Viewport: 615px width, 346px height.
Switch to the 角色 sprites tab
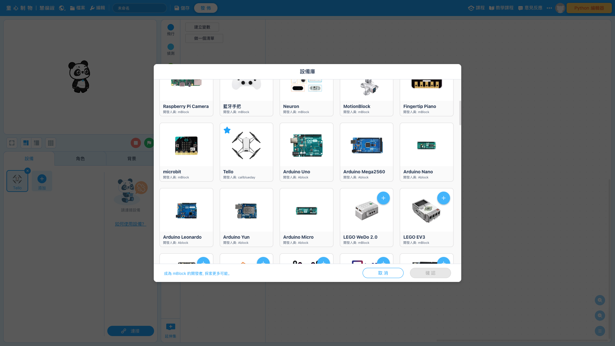click(80, 159)
